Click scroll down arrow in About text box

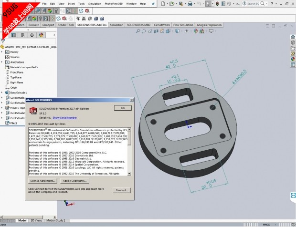pyautogui.click(x=129, y=174)
